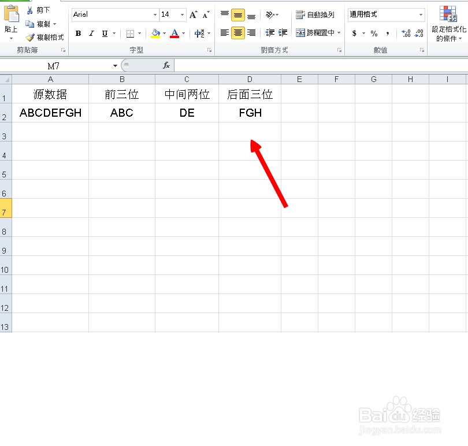Apply the percent style icon
This screenshot has width=468, height=446.
[x=373, y=34]
